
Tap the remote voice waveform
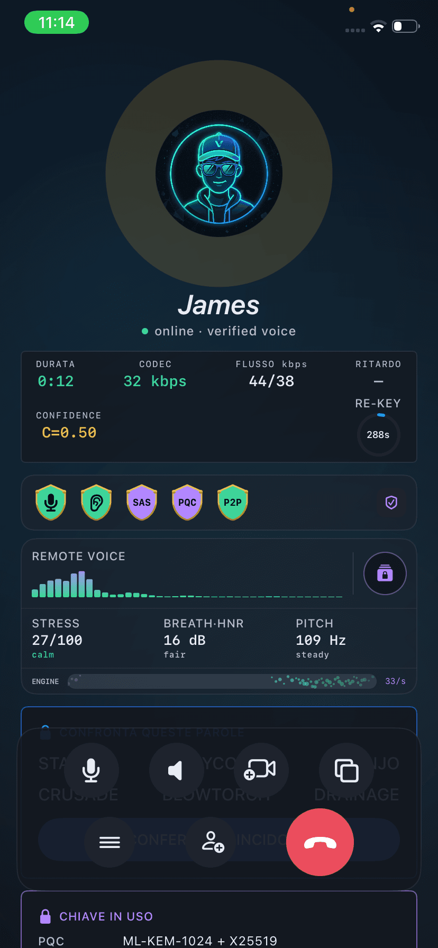tap(187, 584)
